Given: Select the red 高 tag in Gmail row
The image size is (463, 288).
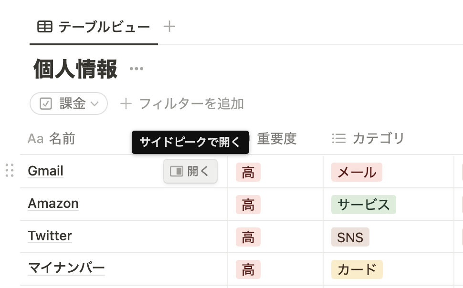Looking at the screenshot, I should coord(248,172).
